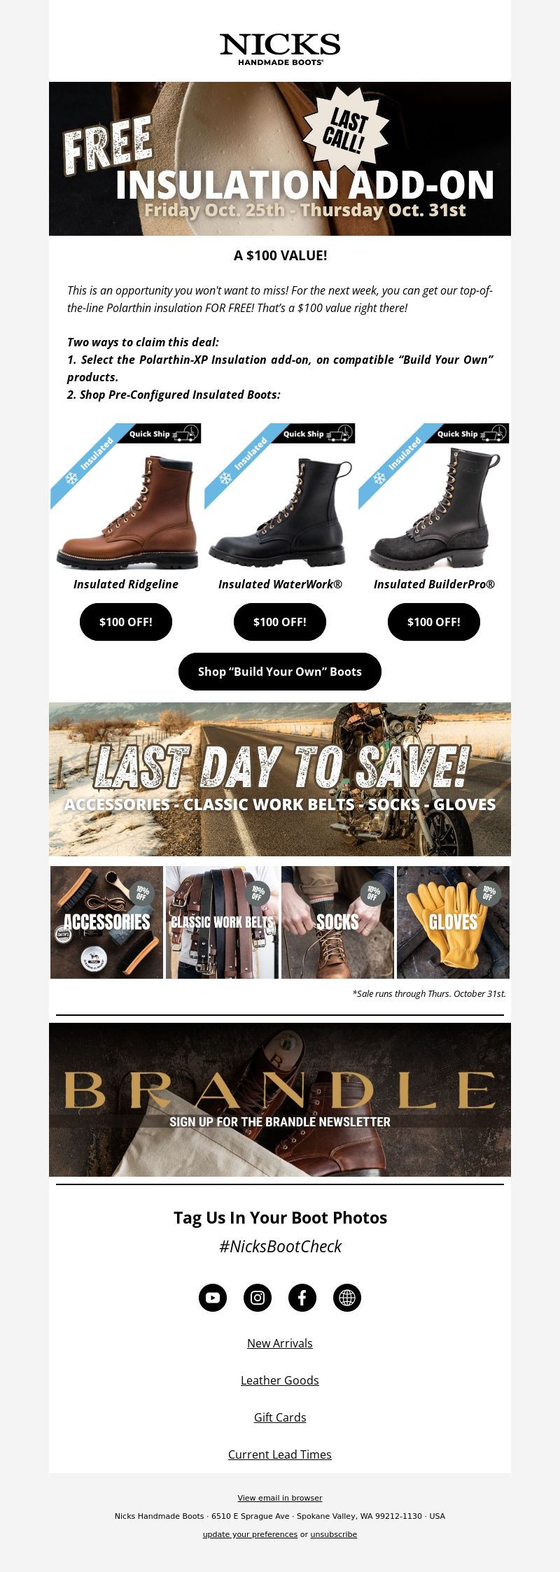560x1572 pixels.
Task: Click $100 OFF under Insulated Ridgeline
Action: pyautogui.click(x=126, y=622)
